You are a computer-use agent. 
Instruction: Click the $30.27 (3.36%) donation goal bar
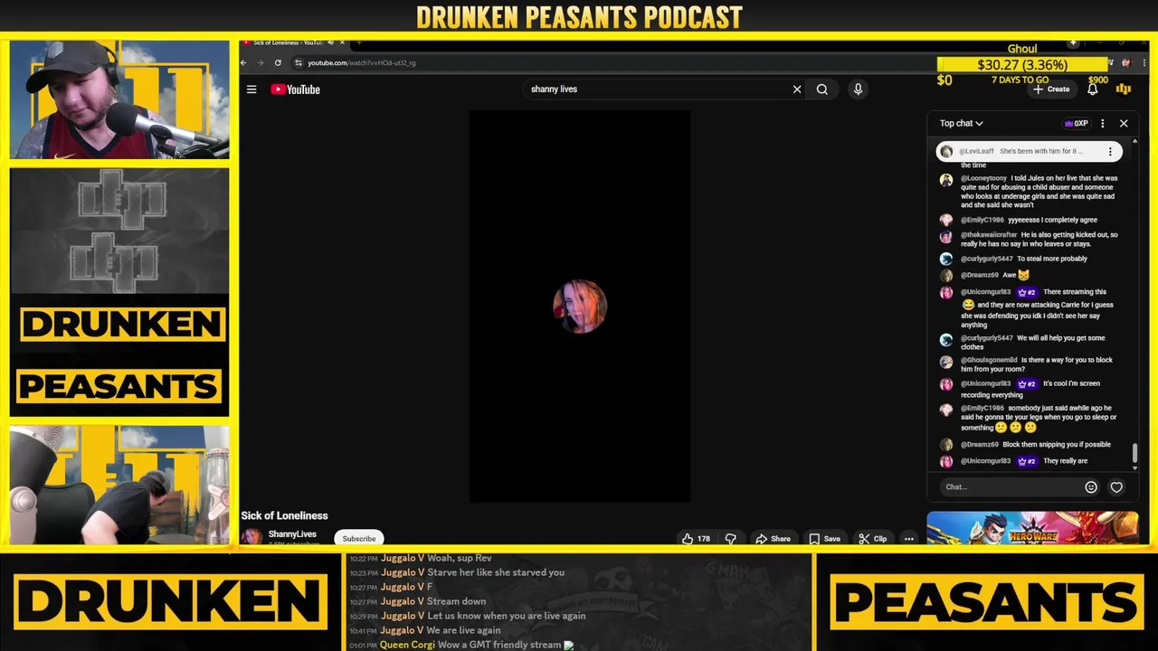(x=1022, y=65)
